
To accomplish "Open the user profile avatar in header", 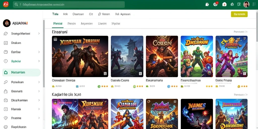I will tap(246, 5).
